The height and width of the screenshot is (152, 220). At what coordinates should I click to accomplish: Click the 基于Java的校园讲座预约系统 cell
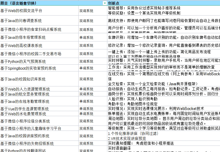[x=39, y=136]
